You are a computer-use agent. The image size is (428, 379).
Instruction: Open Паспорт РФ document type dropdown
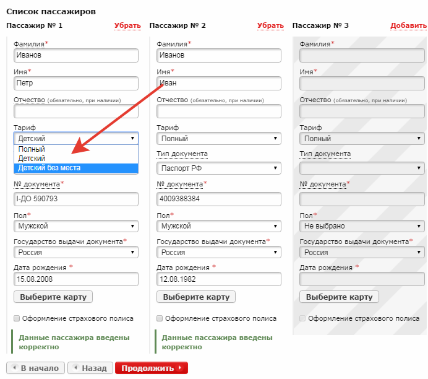click(219, 168)
